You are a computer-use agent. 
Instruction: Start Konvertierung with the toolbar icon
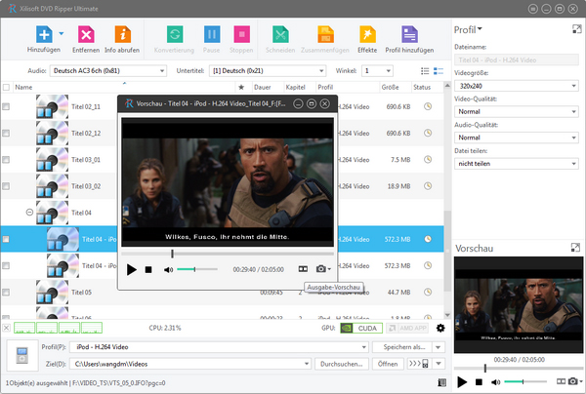point(175,35)
